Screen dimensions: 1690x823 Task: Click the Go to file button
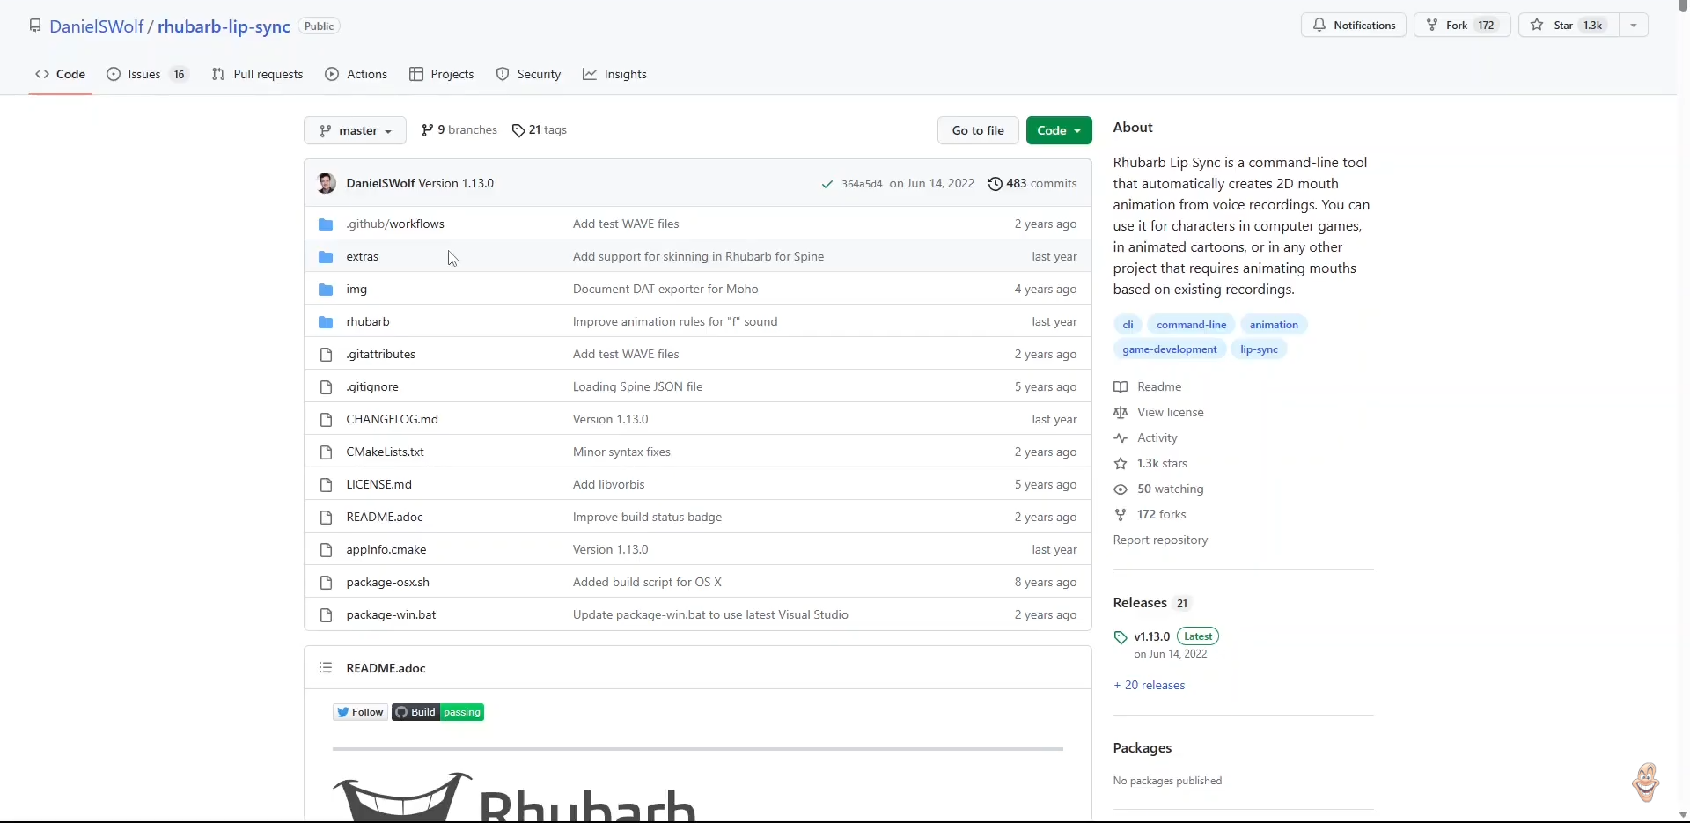click(x=978, y=130)
